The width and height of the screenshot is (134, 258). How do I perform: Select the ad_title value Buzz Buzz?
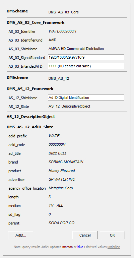(57, 153)
